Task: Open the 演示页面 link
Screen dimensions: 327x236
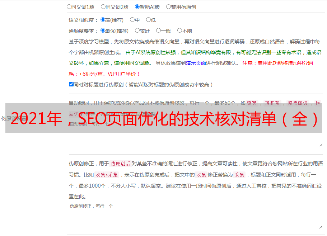Action: pos(196,63)
